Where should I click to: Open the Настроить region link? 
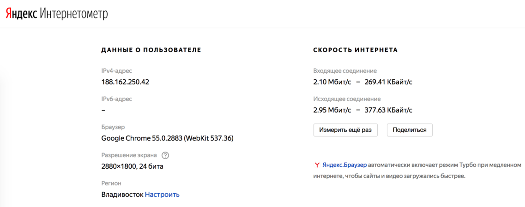(162, 194)
